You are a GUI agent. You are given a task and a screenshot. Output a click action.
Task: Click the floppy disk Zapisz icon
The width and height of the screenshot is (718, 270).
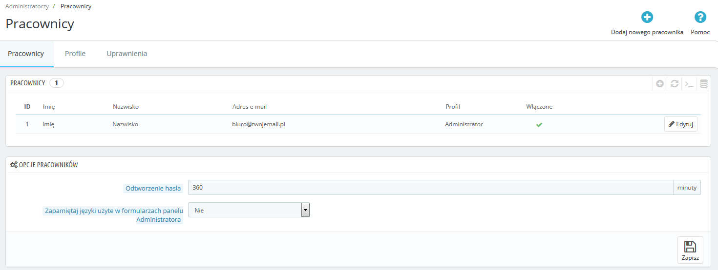pyautogui.click(x=690, y=247)
